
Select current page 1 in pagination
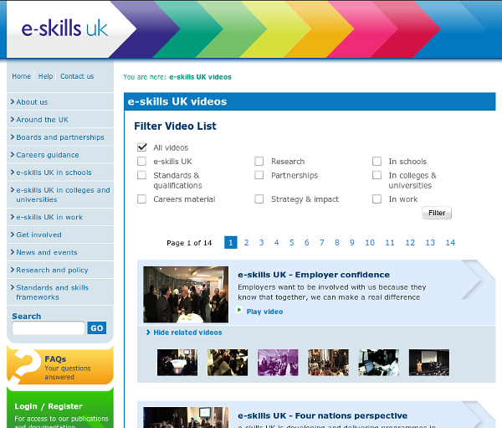[x=231, y=243]
